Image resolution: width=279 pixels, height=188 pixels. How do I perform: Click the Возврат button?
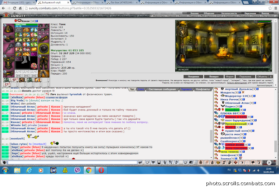(214, 77)
